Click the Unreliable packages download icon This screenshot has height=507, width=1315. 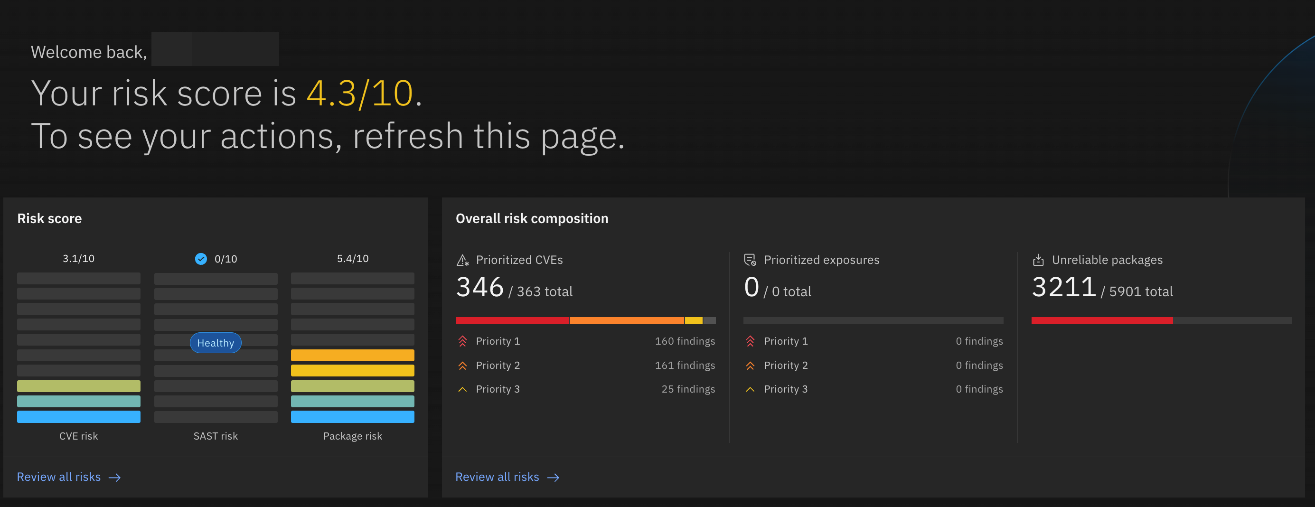tap(1038, 261)
